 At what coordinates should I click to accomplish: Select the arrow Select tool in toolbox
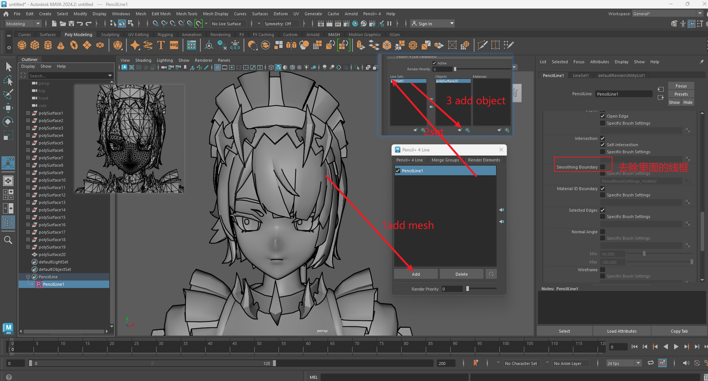pyautogui.click(x=9, y=67)
